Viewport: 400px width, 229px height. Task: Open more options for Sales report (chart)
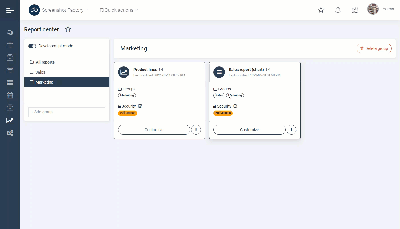click(291, 130)
